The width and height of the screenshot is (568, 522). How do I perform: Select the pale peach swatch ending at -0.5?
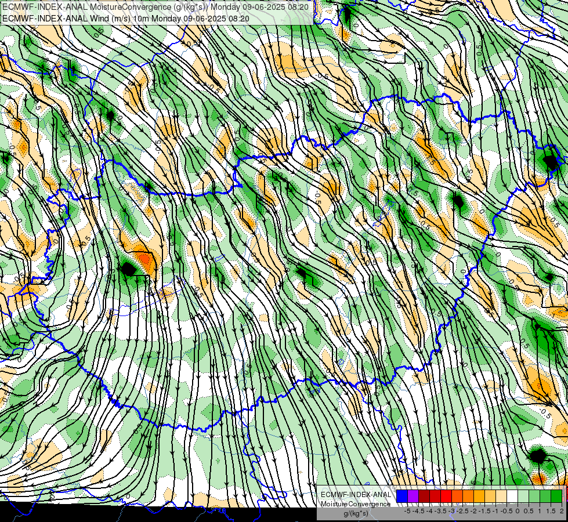pos(501,496)
